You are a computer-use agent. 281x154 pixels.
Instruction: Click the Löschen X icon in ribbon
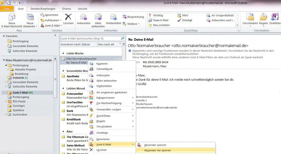click(x=68, y=17)
